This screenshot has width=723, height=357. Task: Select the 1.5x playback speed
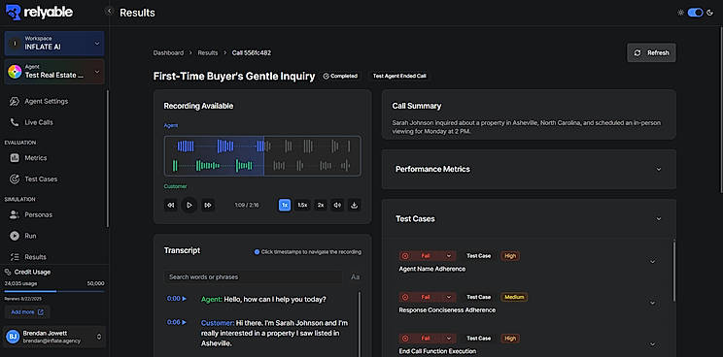(302, 206)
